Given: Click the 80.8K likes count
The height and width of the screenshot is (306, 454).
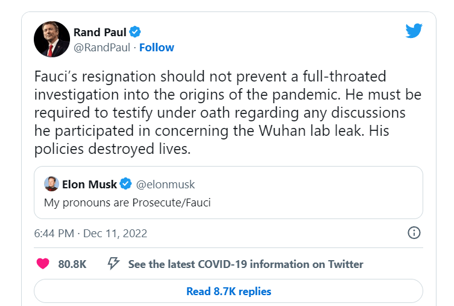Looking at the screenshot, I should [72, 264].
